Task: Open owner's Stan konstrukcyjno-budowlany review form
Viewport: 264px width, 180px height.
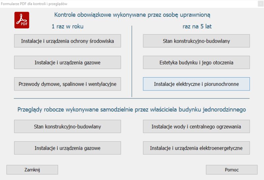Action: pos(67,126)
